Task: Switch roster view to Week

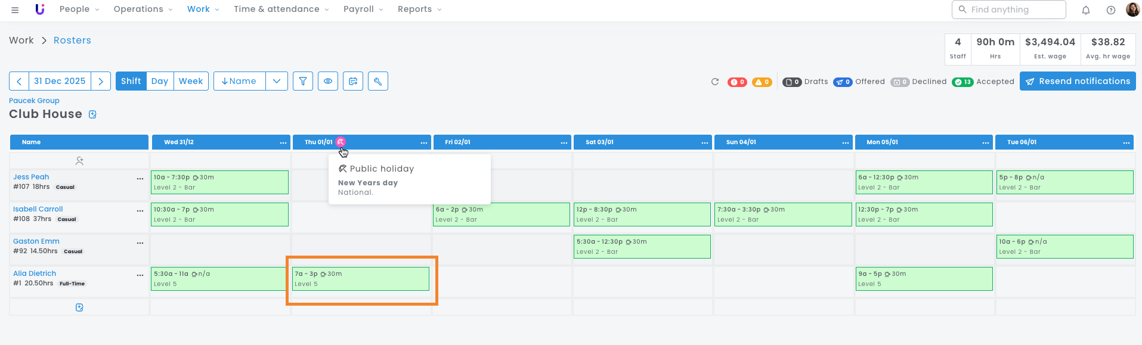Action: pyautogui.click(x=191, y=81)
